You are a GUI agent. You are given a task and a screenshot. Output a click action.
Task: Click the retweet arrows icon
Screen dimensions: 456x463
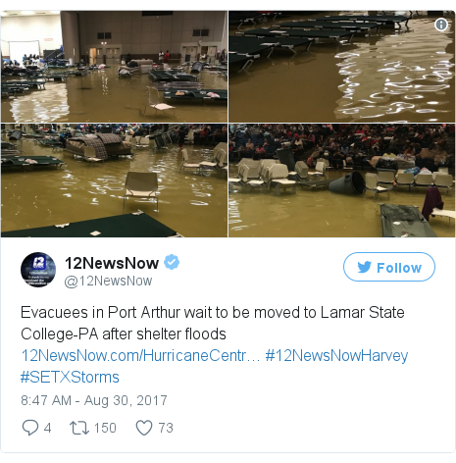[79, 428]
